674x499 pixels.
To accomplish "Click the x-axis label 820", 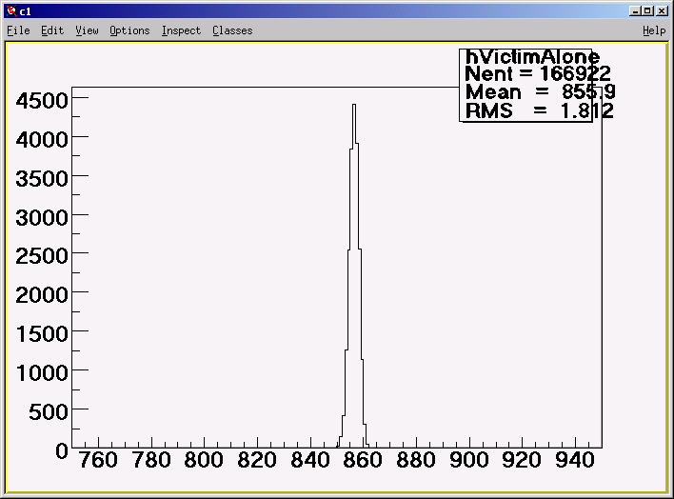I will point(257,460).
